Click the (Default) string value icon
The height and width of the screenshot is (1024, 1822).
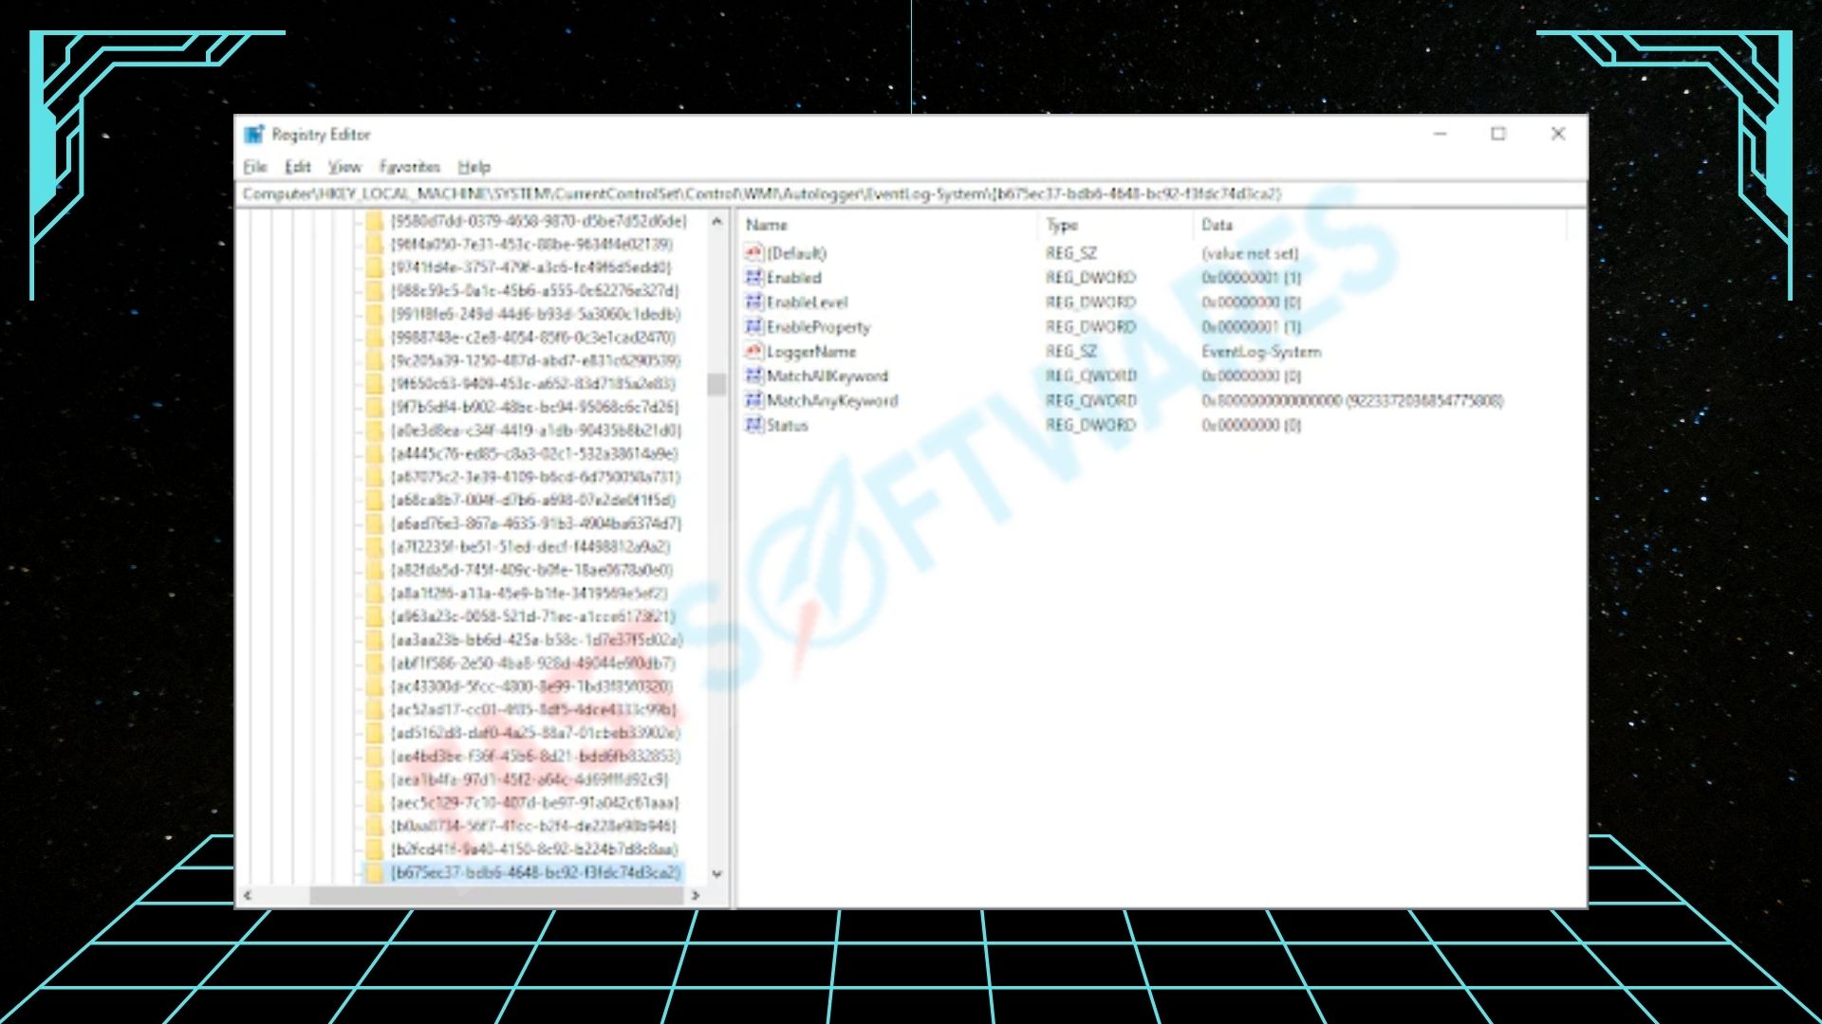[x=754, y=253]
